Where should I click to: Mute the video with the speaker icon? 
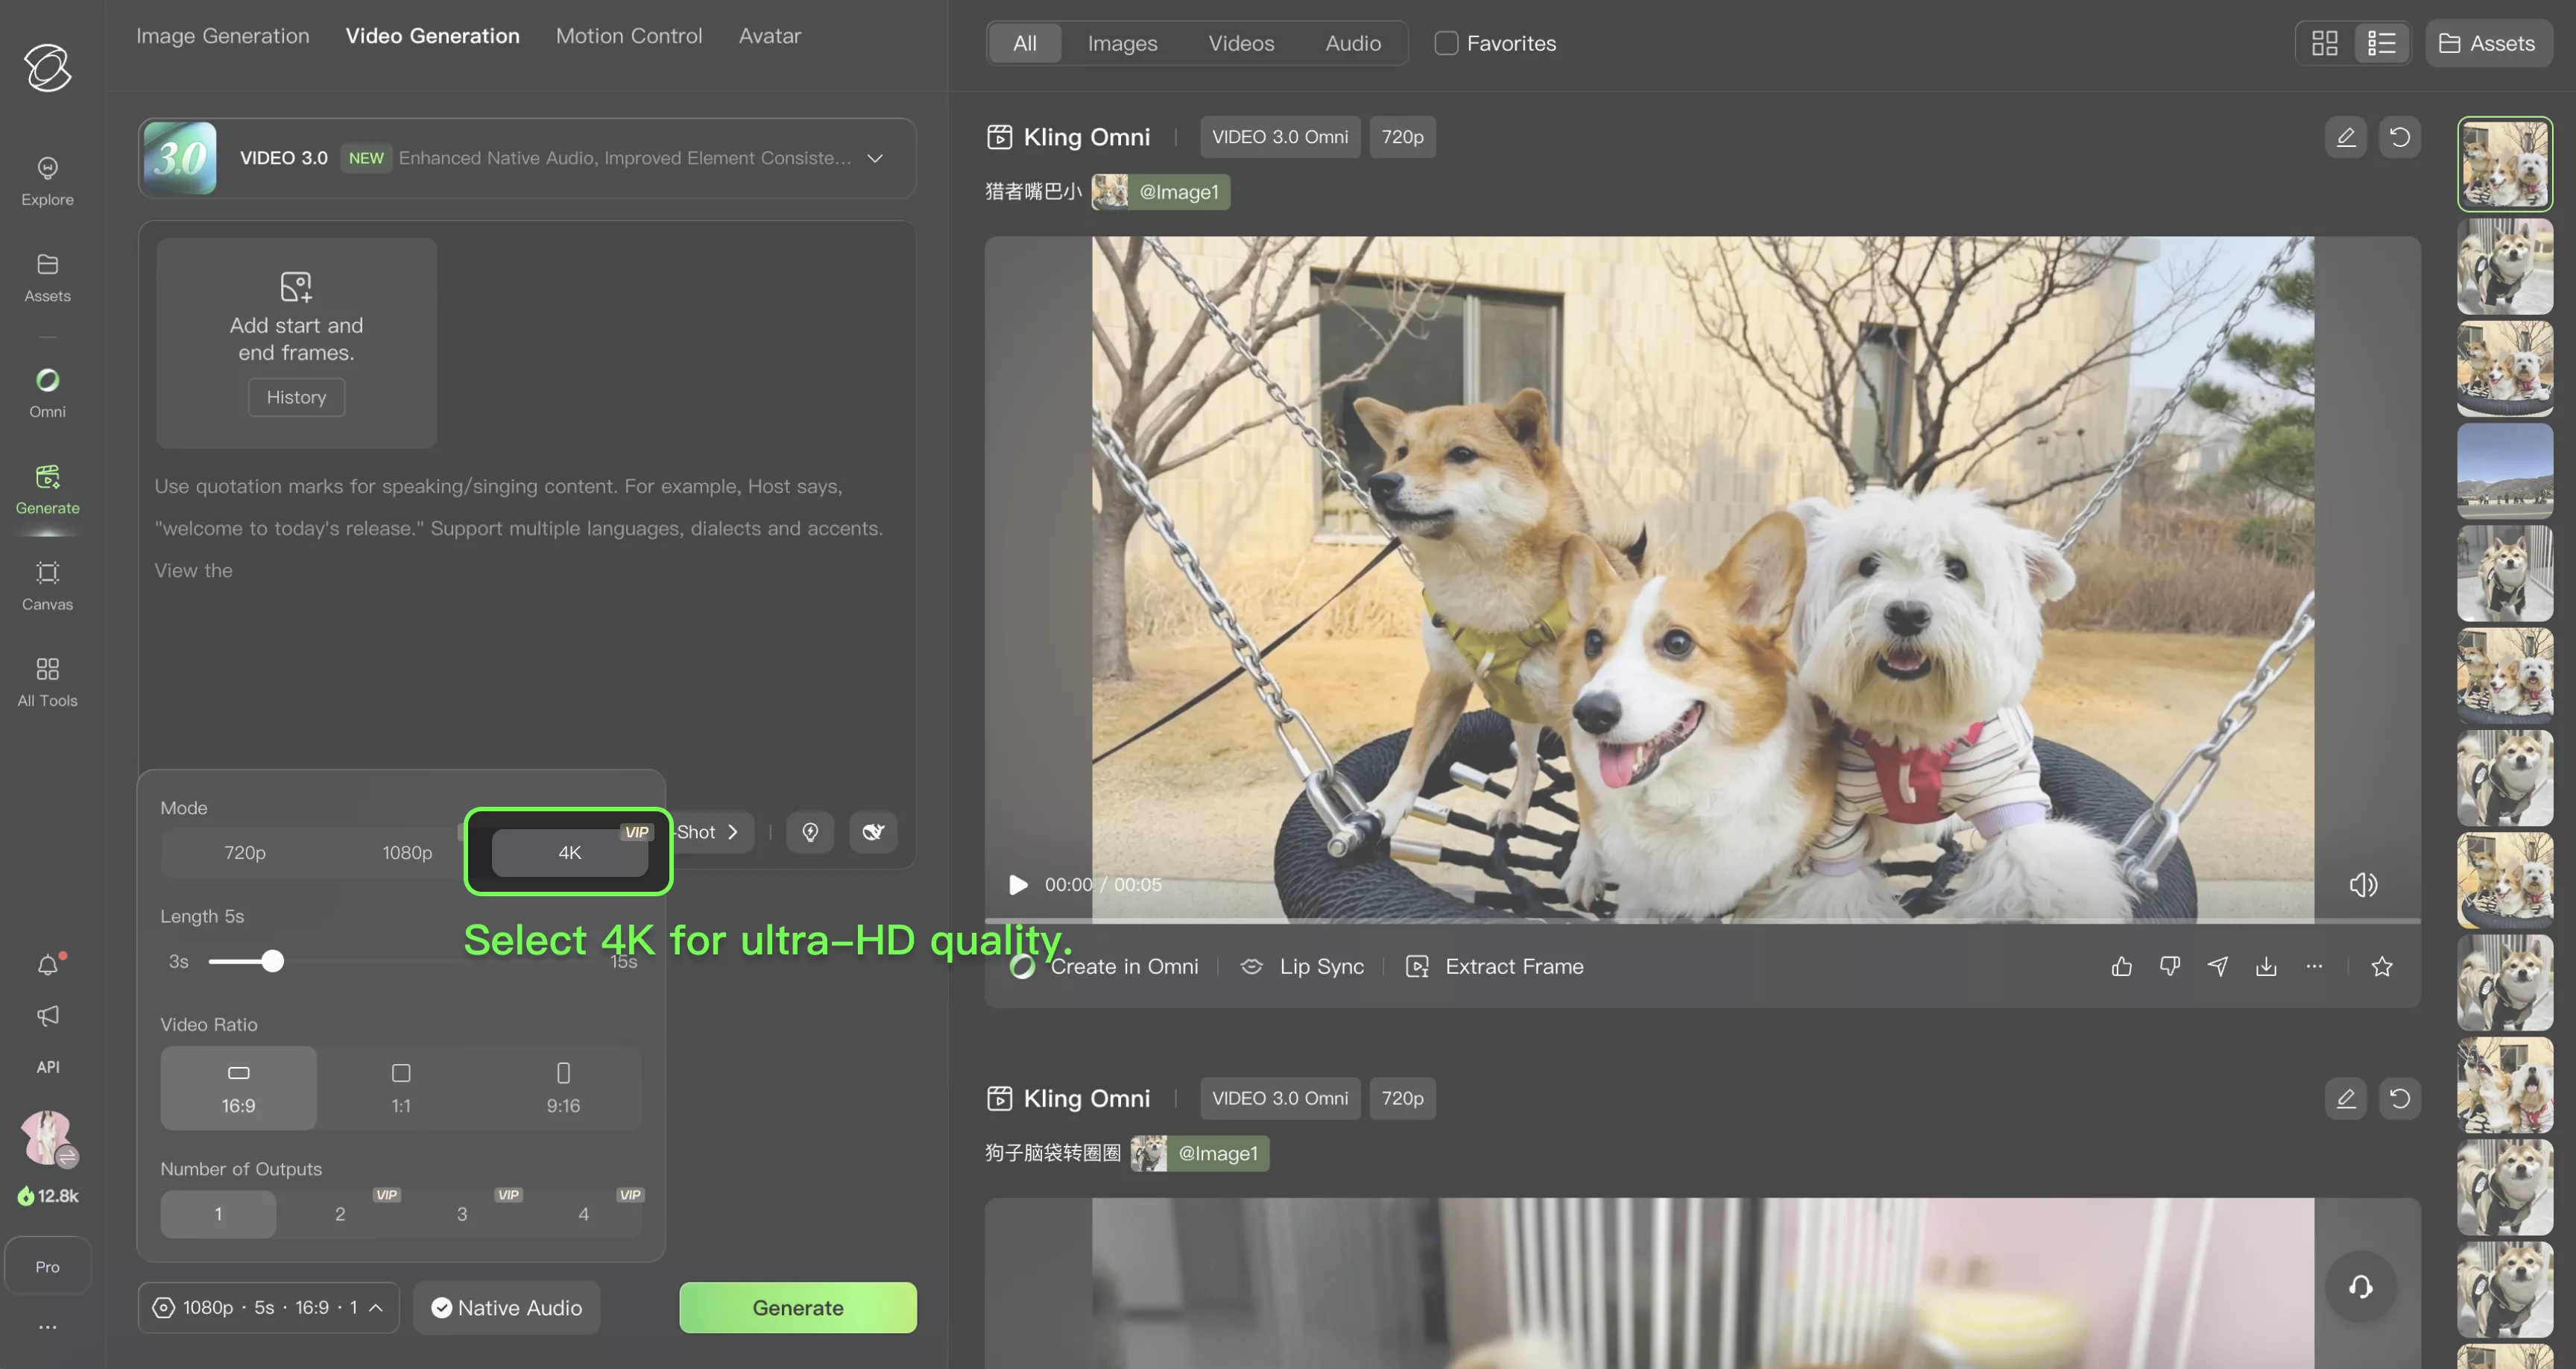click(x=2364, y=884)
